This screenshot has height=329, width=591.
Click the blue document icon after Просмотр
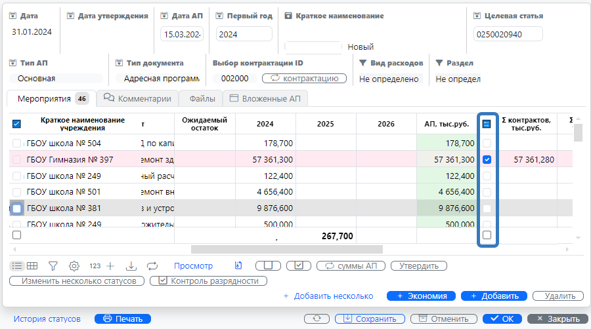pyautogui.click(x=238, y=265)
